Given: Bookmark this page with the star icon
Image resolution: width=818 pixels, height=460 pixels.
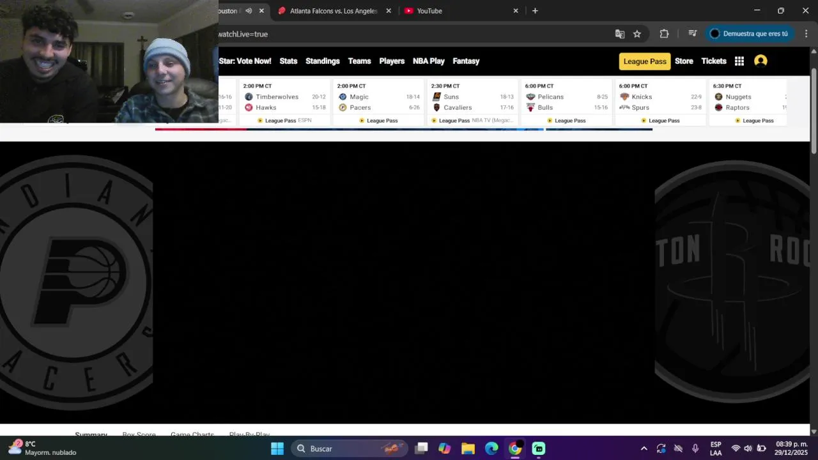Looking at the screenshot, I should 637,34.
